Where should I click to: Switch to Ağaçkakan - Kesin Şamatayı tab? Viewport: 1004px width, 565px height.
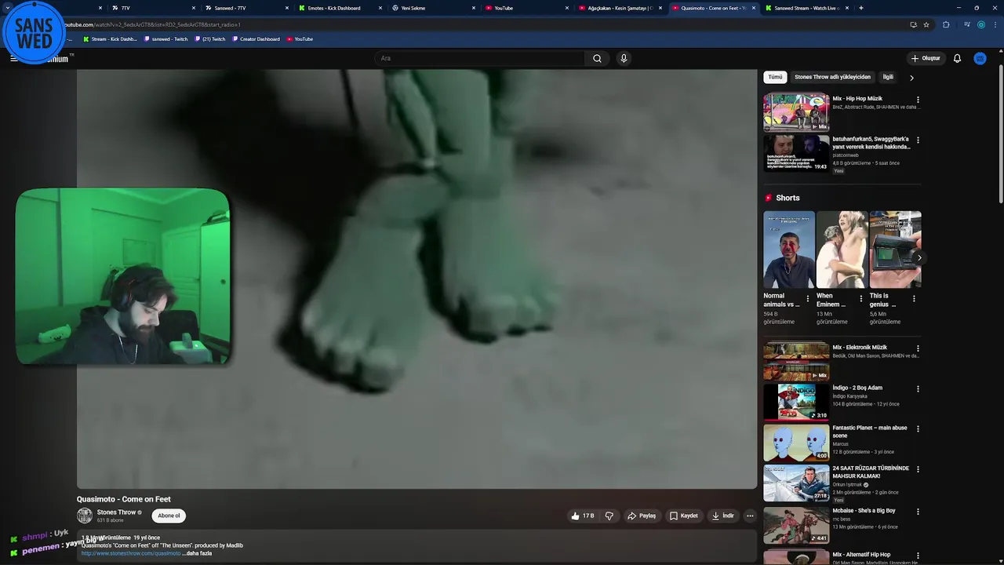coord(620,8)
